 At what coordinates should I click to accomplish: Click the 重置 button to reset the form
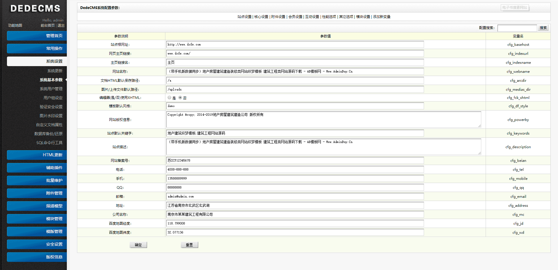pos(189,245)
